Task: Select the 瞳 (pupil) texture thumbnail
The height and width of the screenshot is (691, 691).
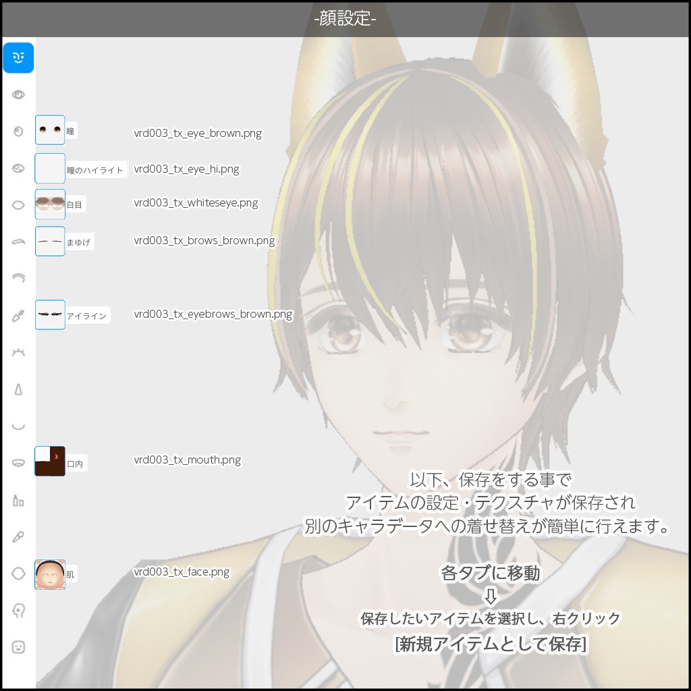Action: (49, 130)
